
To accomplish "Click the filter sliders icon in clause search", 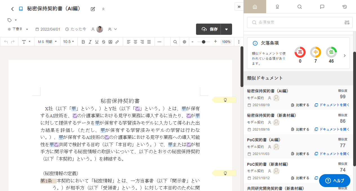I will coord(347,22).
